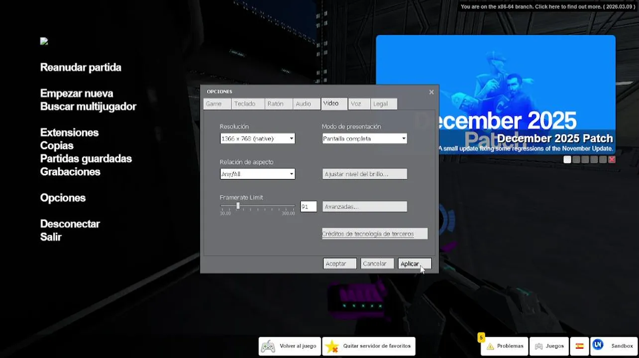Open the Grabaciones menu entry
The height and width of the screenshot is (358, 639).
coord(70,172)
